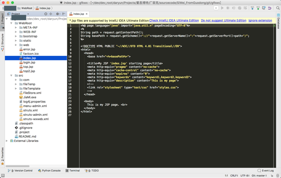Open the run configuration dropdown
The height and width of the screenshot is (178, 281).
tap(216, 8)
